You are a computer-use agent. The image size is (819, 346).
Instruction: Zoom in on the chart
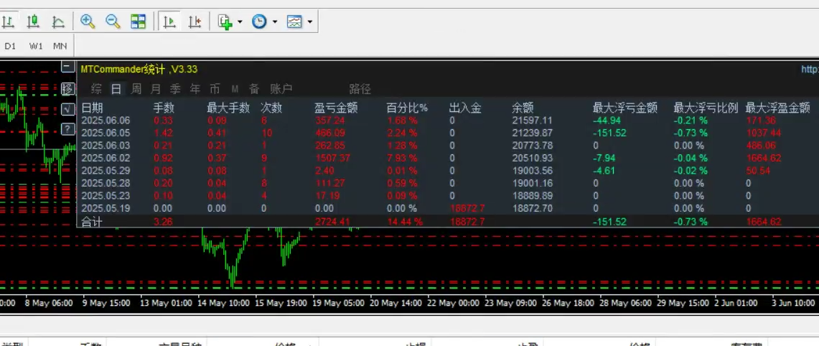pyautogui.click(x=88, y=22)
